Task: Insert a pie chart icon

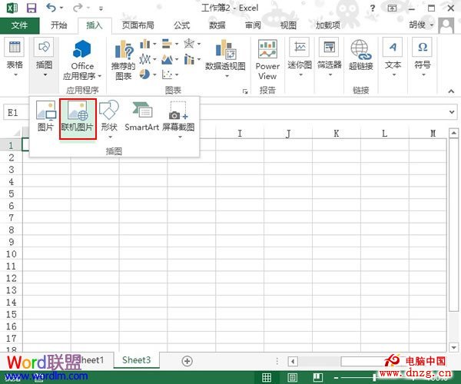Action: coord(144,74)
